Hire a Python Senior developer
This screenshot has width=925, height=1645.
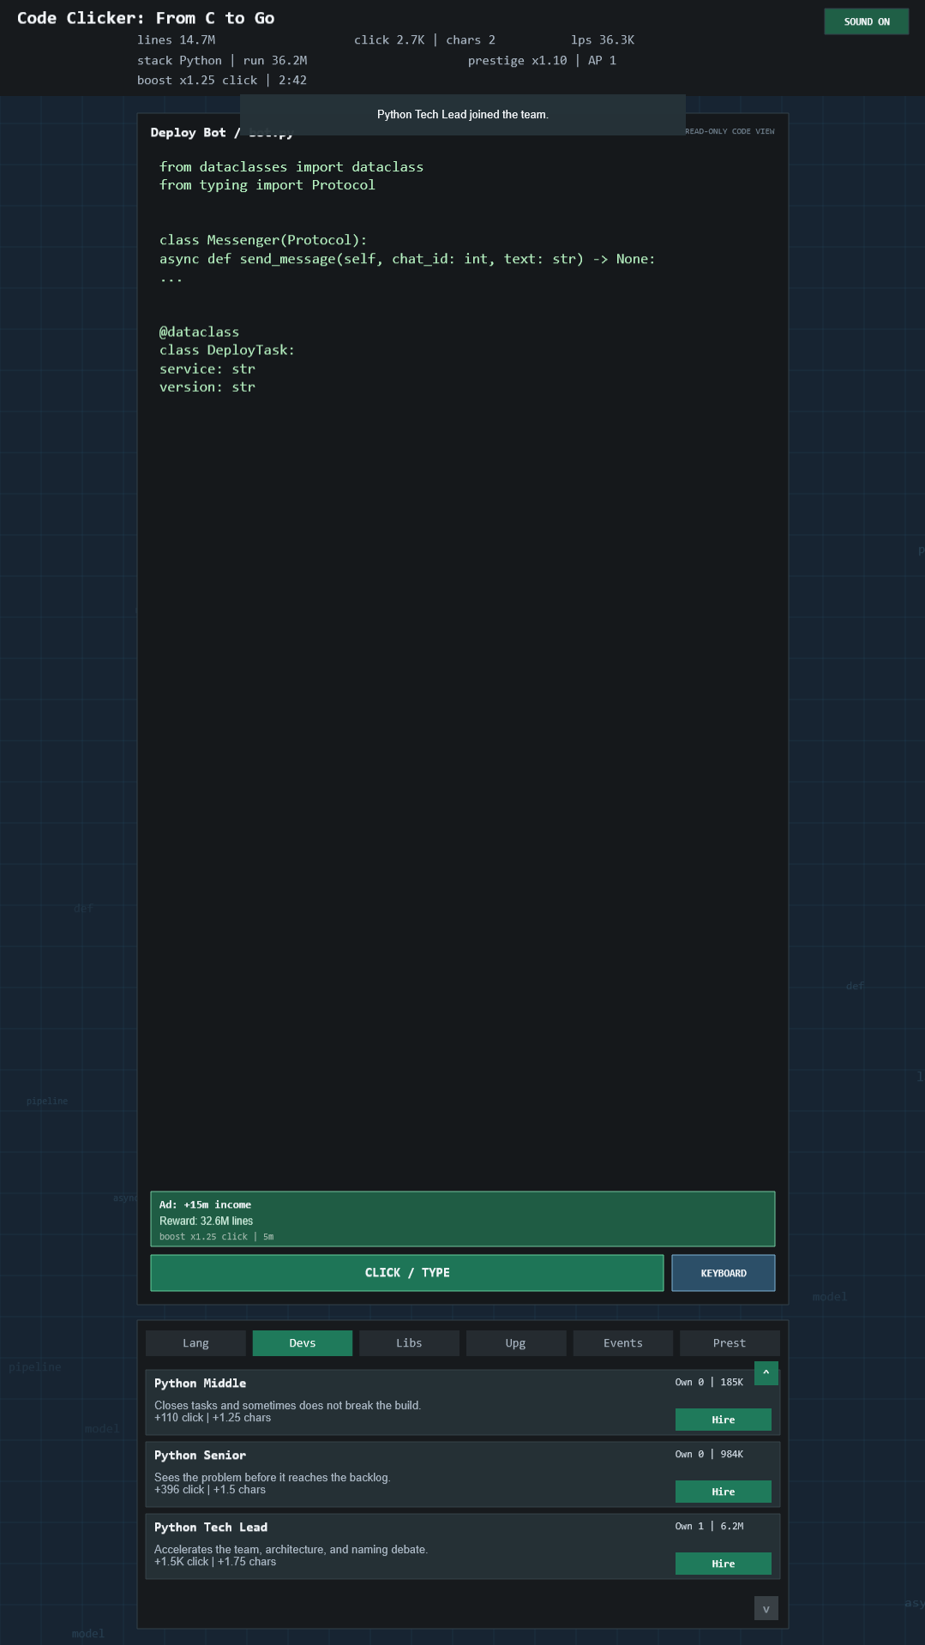pyautogui.click(x=724, y=1492)
